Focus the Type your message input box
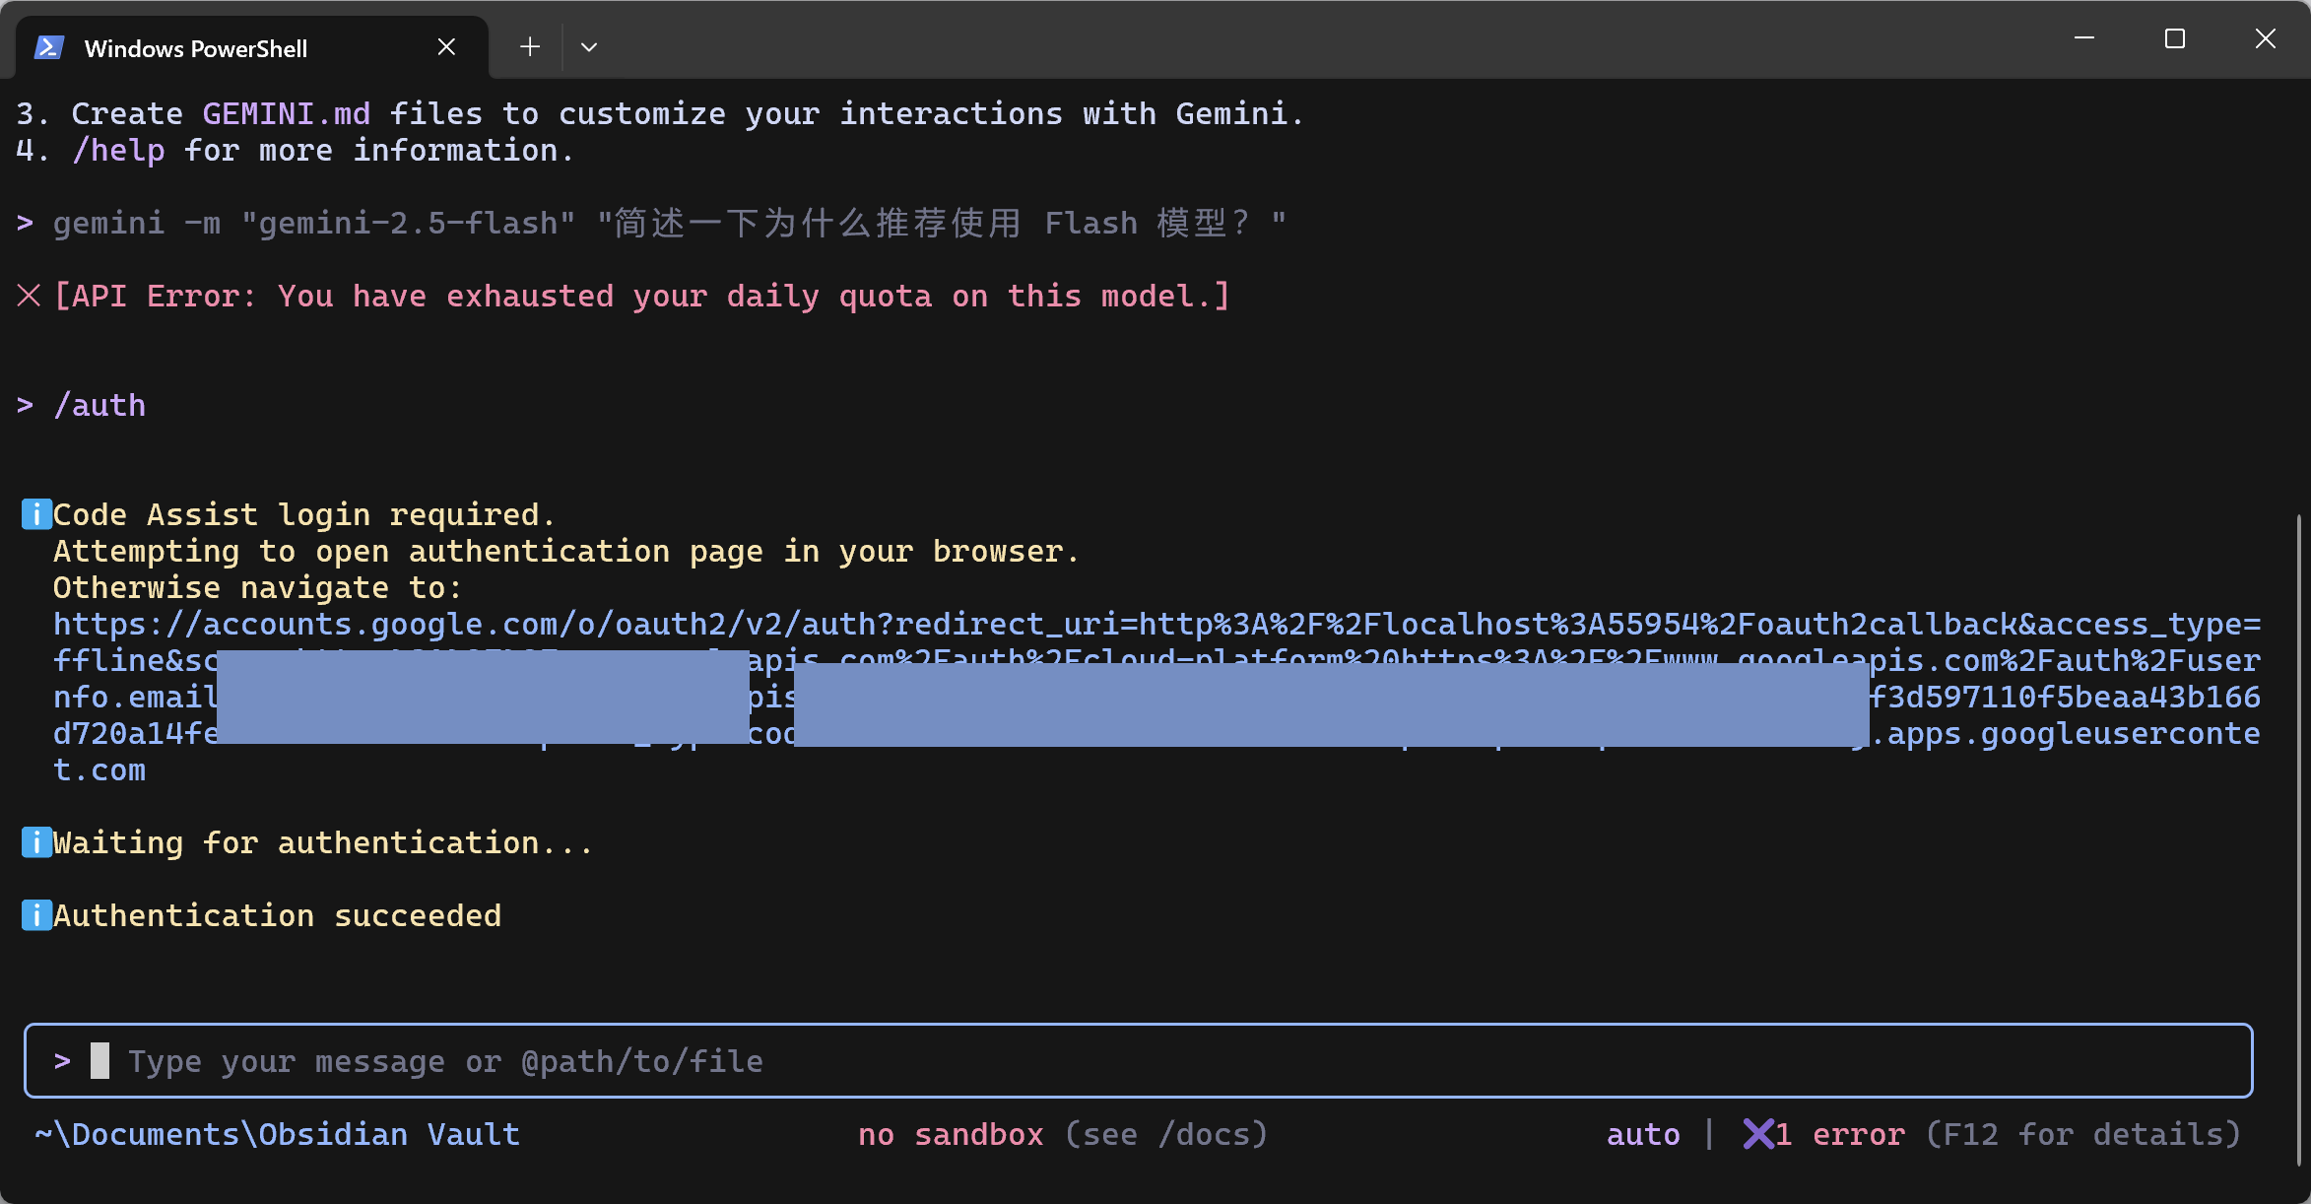The image size is (2311, 1204). tap(1138, 1061)
